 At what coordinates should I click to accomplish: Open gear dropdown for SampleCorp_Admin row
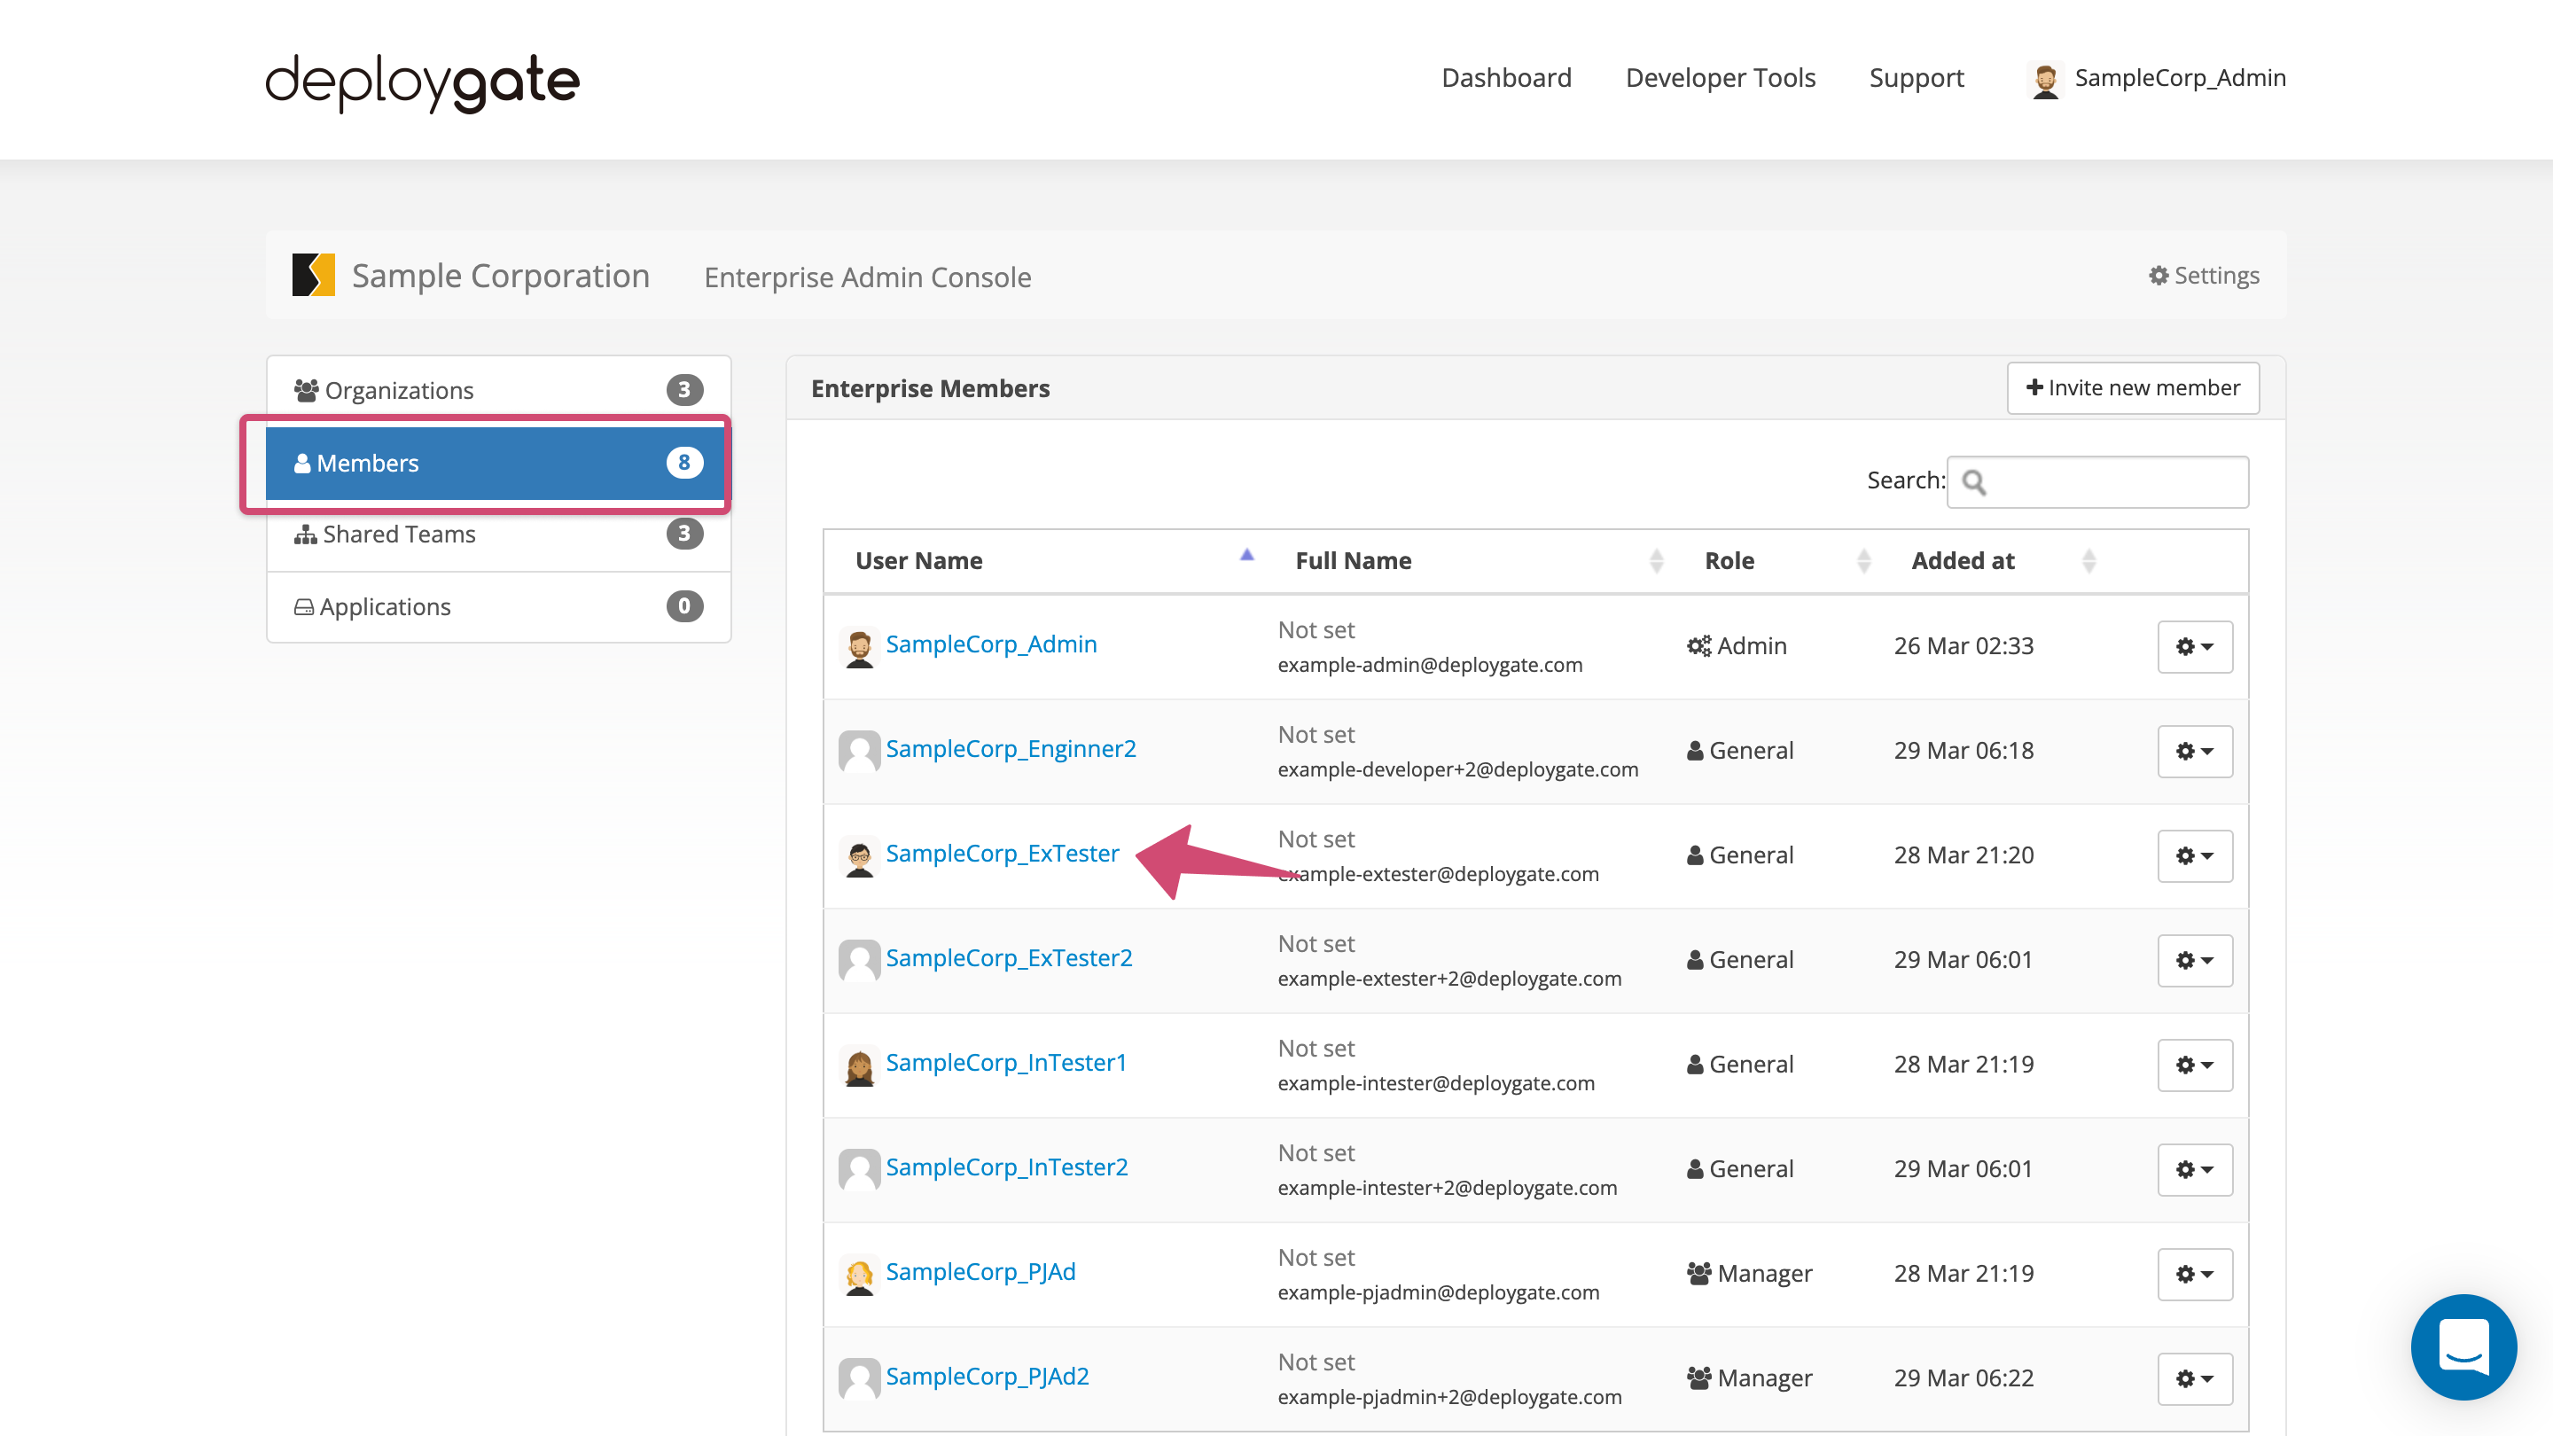pyautogui.click(x=2194, y=646)
